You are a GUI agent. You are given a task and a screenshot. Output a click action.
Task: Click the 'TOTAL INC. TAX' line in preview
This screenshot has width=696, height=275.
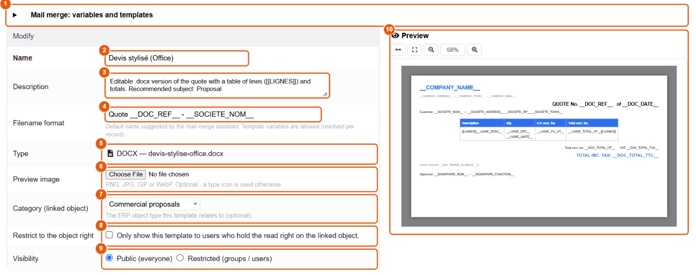(617, 155)
